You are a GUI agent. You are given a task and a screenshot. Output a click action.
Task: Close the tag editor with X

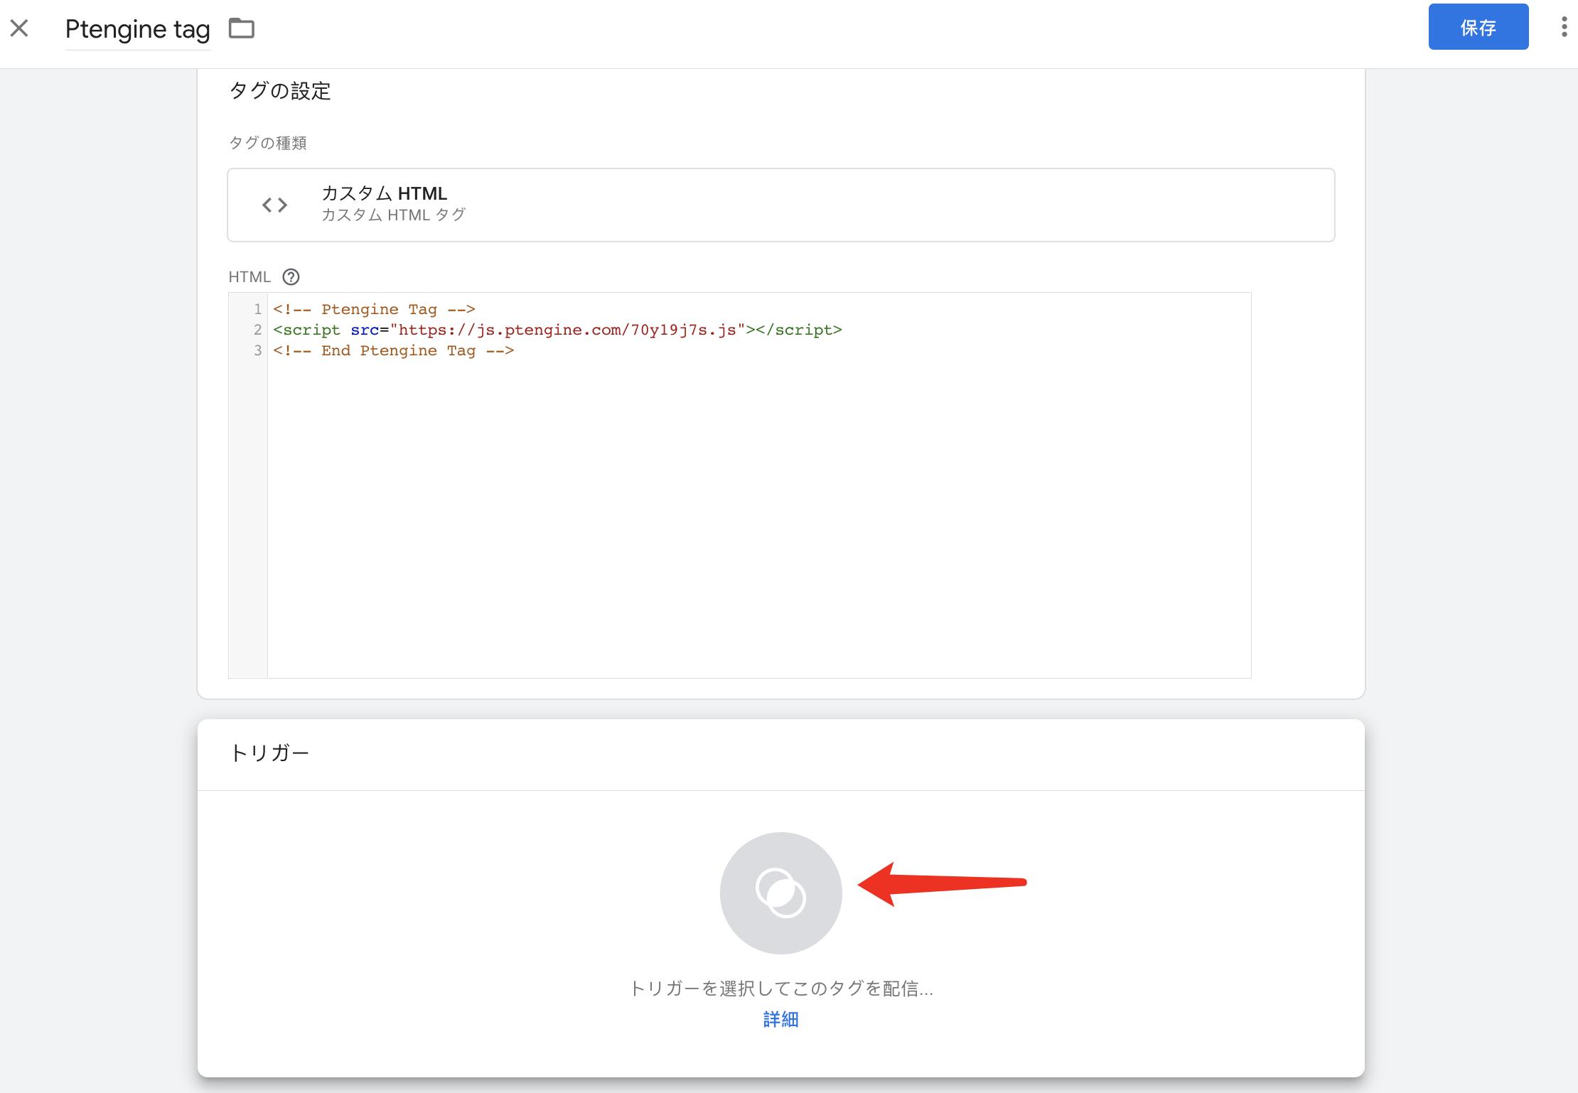pos(20,28)
